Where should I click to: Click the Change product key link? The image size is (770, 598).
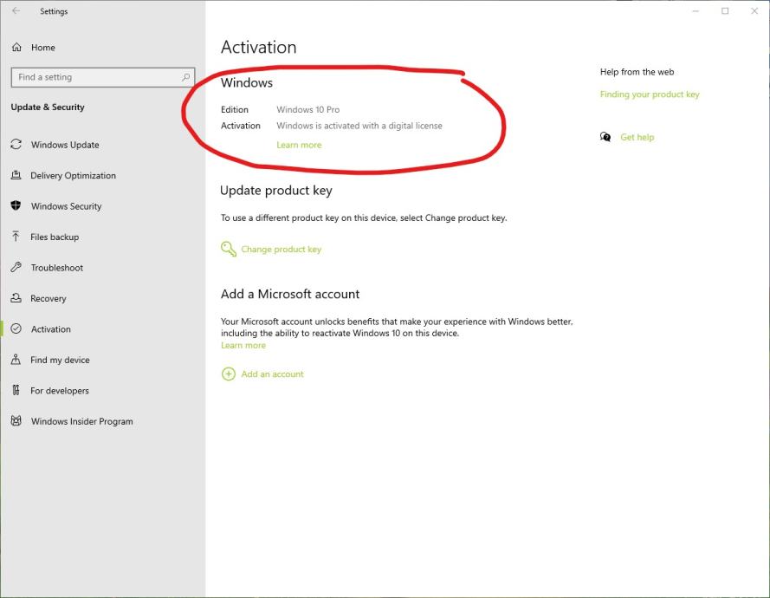pos(281,250)
